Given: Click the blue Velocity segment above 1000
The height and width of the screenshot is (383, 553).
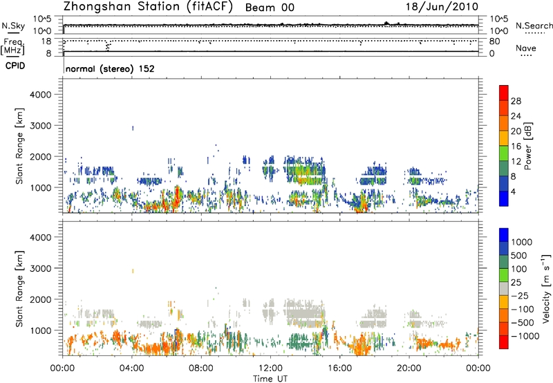Looking at the screenshot, I should [x=504, y=235].
